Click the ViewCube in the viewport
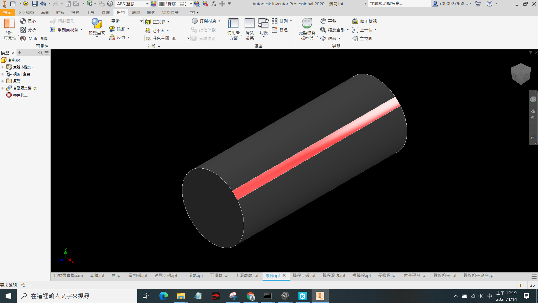Screen dimensions: 538x303 coord(521,74)
